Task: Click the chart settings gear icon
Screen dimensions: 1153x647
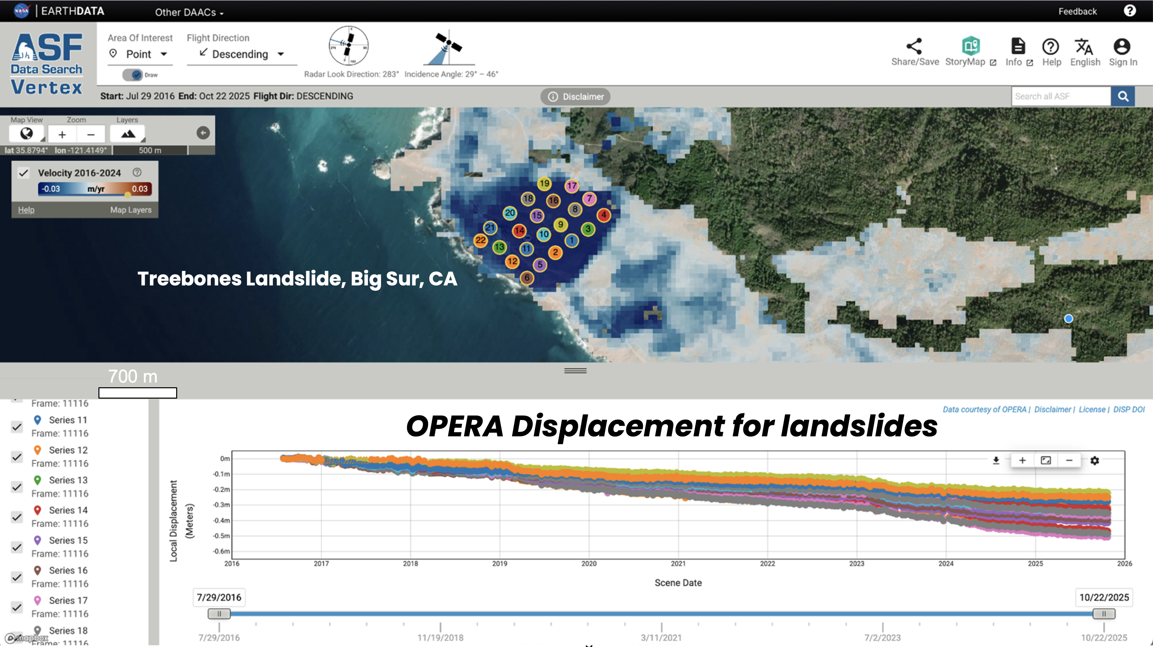Action: coord(1094,460)
